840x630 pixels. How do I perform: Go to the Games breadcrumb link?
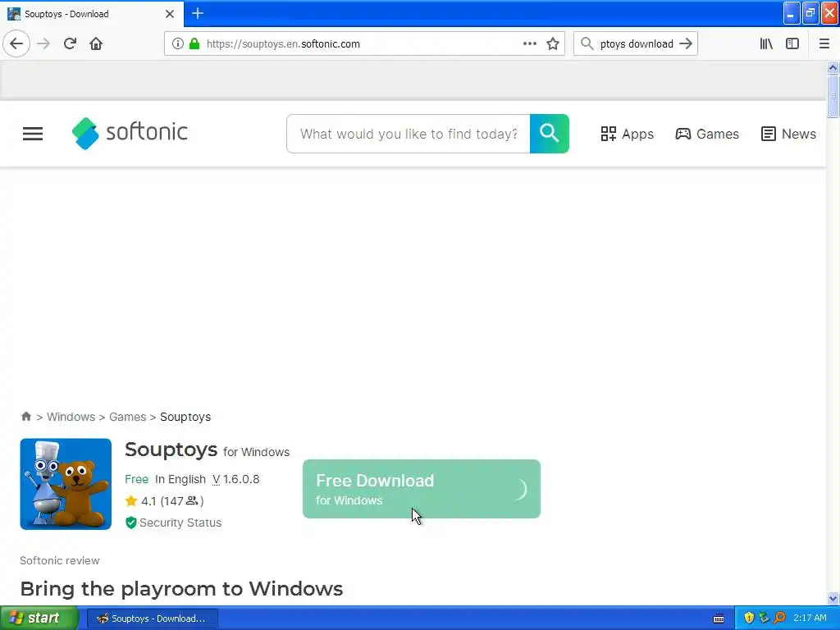pyautogui.click(x=127, y=417)
